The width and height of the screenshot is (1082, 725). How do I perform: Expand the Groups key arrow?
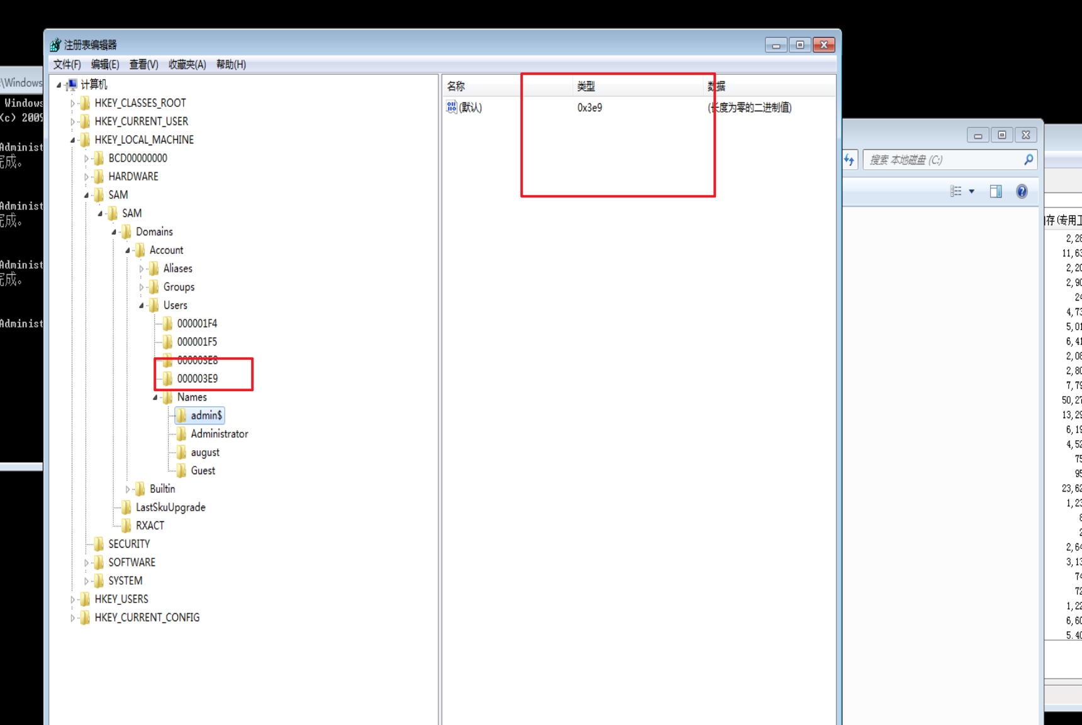pos(142,287)
